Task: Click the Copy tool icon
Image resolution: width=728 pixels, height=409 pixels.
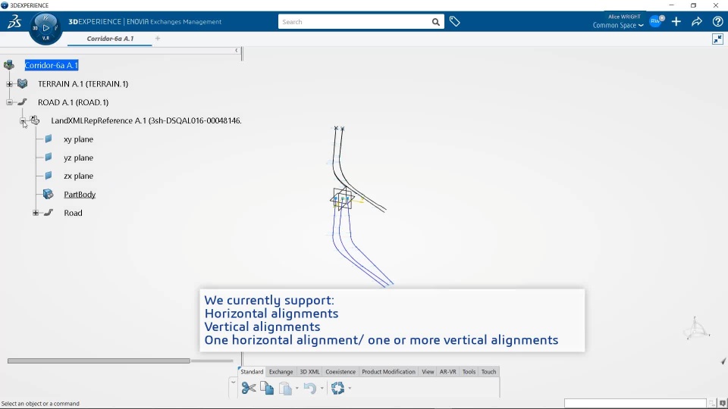Action: pos(267,388)
